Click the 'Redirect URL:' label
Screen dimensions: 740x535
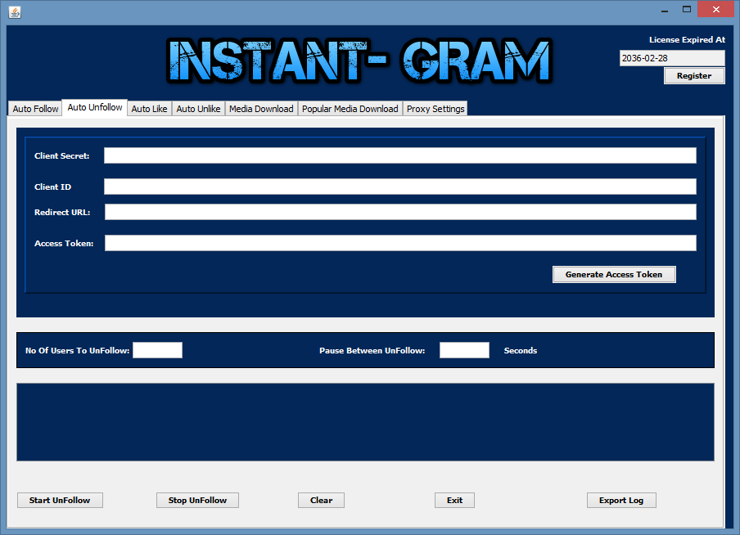(62, 213)
